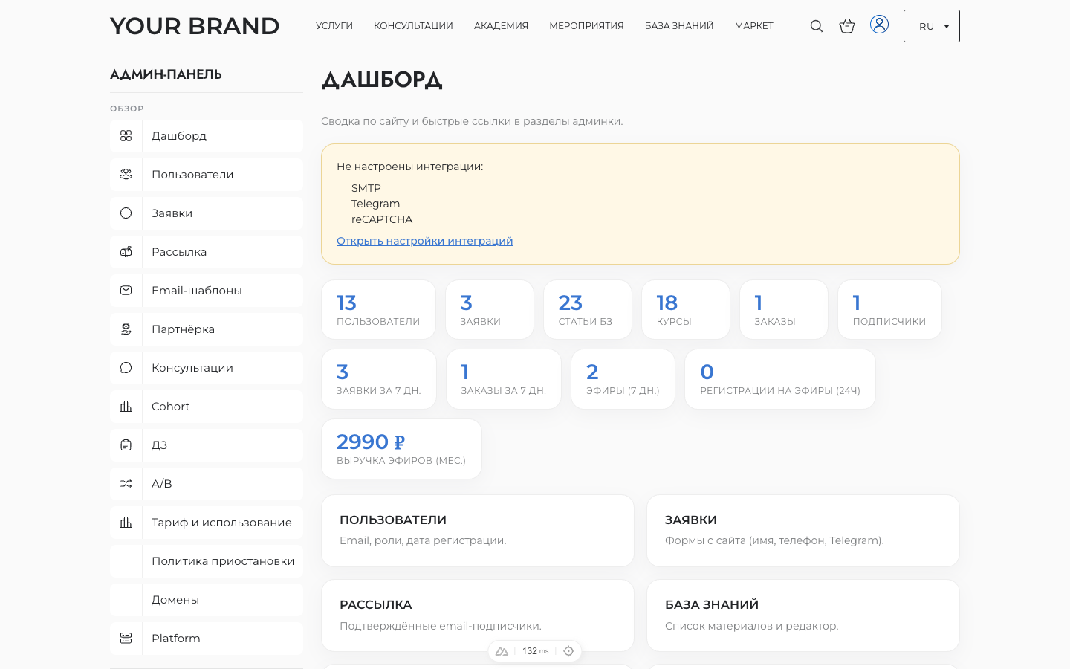Open Домены in the sidebar
The width and height of the screenshot is (1070, 669).
(207, 600)
